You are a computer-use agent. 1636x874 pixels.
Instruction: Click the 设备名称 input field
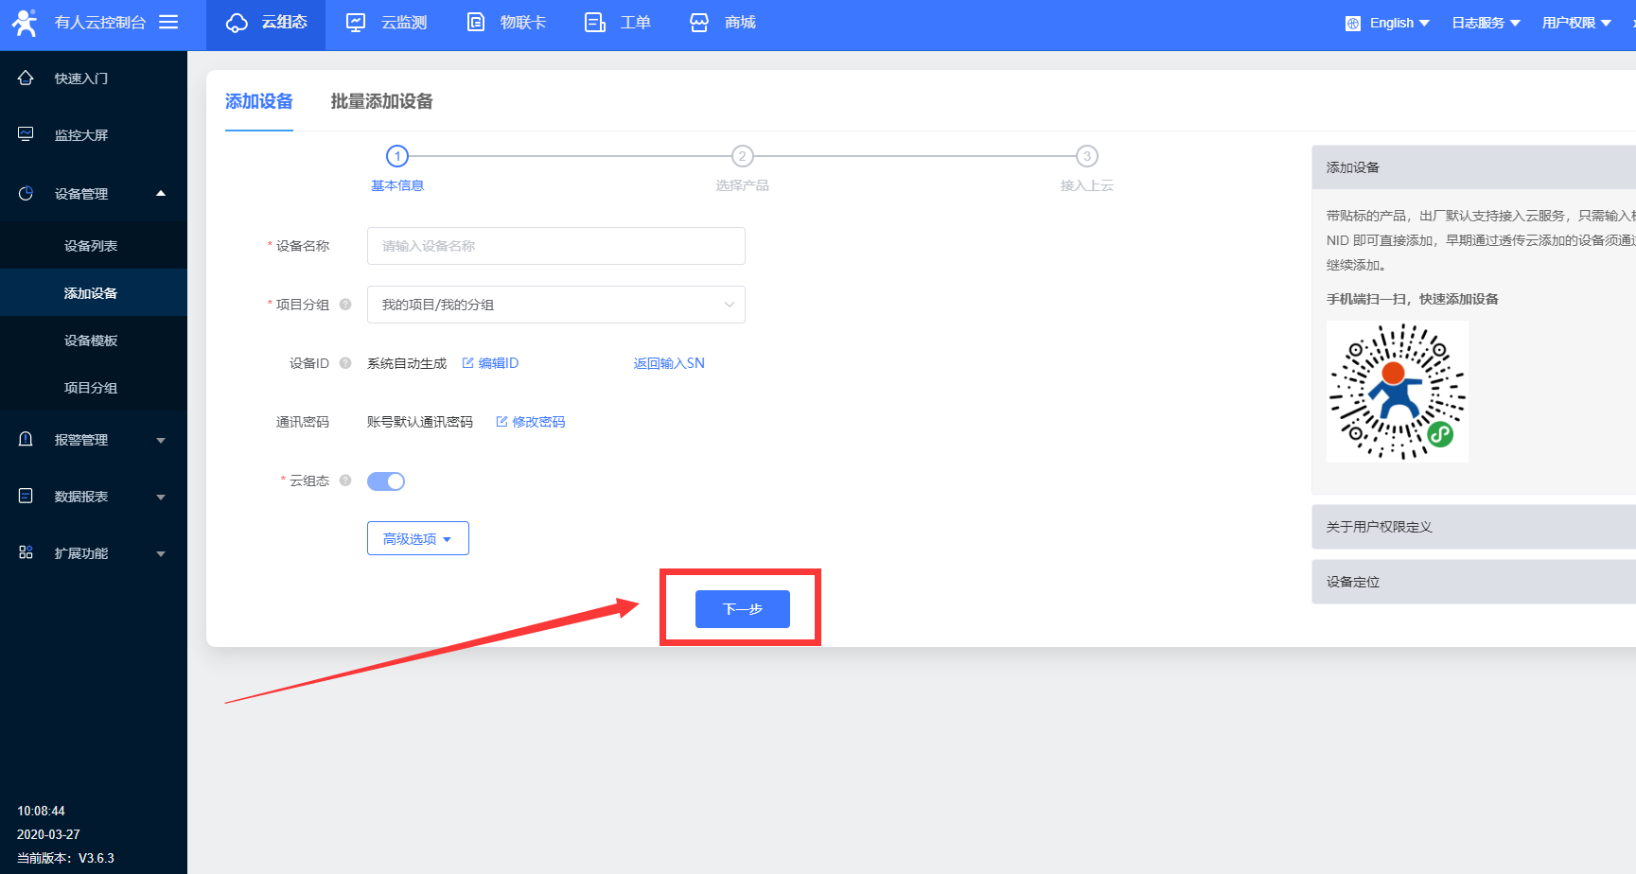tap(555, 246)
